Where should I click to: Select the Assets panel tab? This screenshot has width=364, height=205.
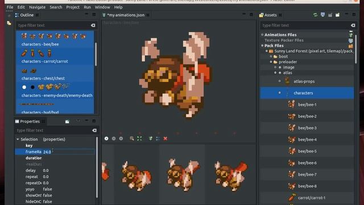[x=270, y=15]
